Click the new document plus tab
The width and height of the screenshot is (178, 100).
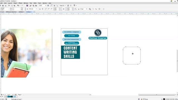click(34, 12)
